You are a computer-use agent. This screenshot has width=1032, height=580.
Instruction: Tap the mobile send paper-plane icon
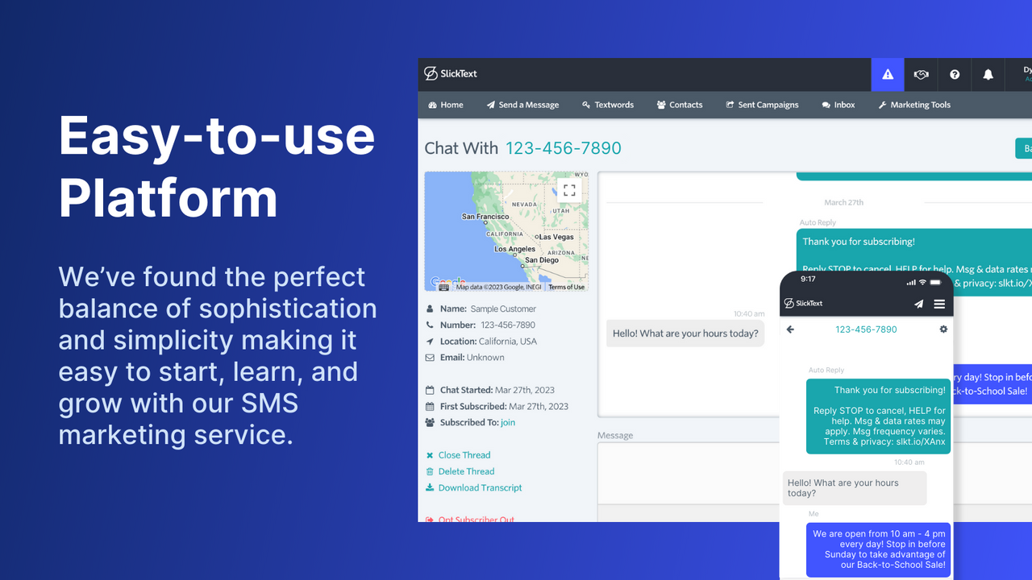coord(918,304)
